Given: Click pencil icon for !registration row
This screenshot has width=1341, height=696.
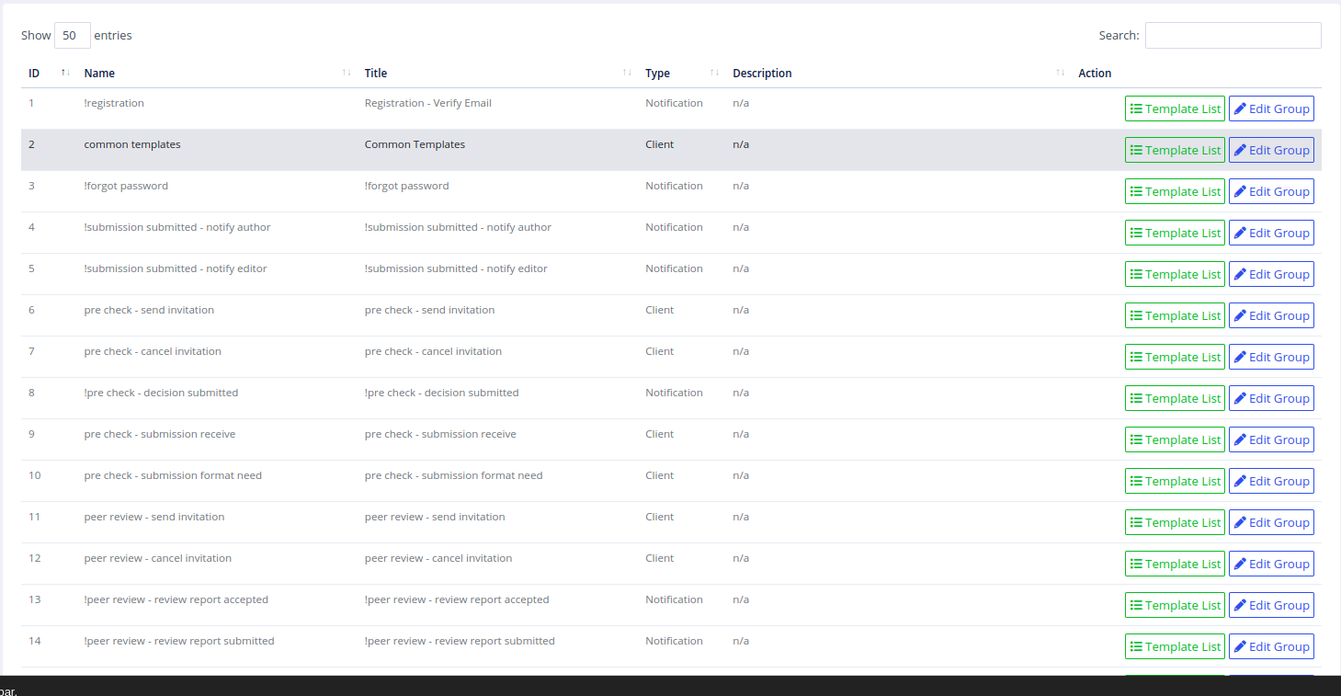Looking at the screenshot, I should [1240, 108].
